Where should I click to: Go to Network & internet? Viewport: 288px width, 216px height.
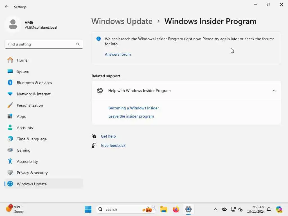[x=44, y=94]
